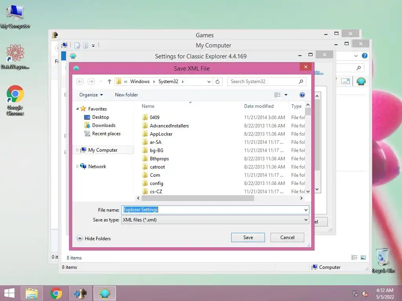Image resolution: width=402 pixels, height=301 pixels.
Task: Select the AdvancedInstallers folder
Action: click(169, 126)
